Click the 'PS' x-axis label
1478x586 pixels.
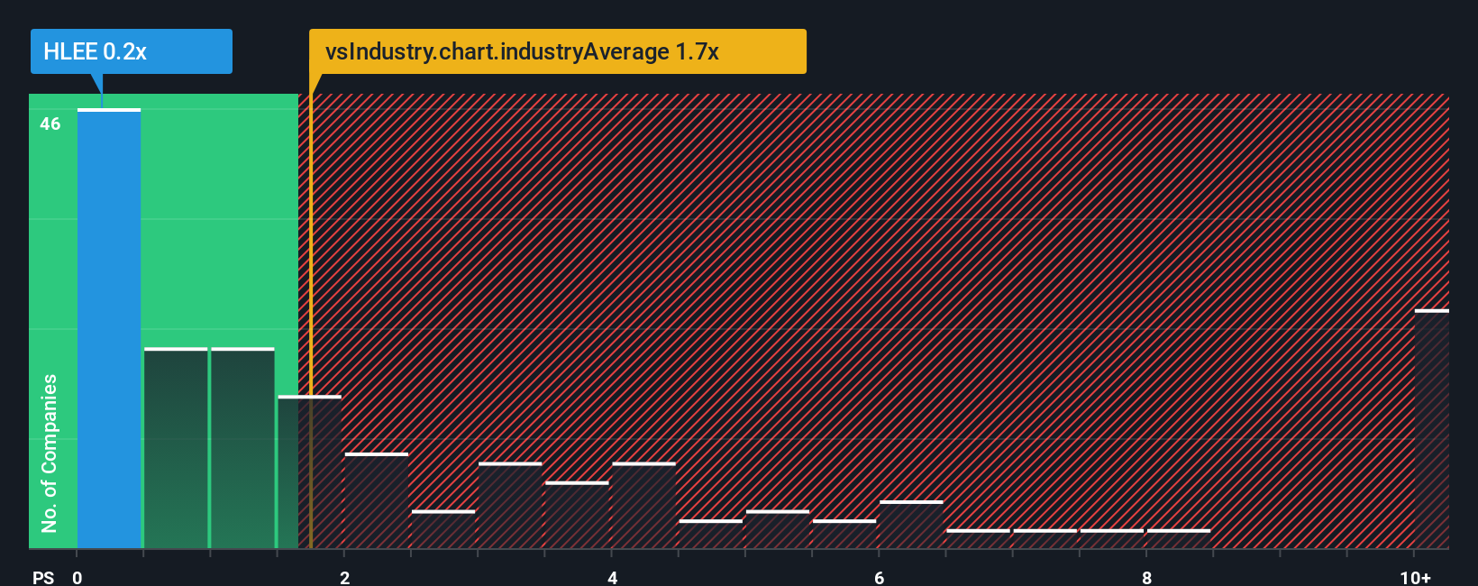43,577
